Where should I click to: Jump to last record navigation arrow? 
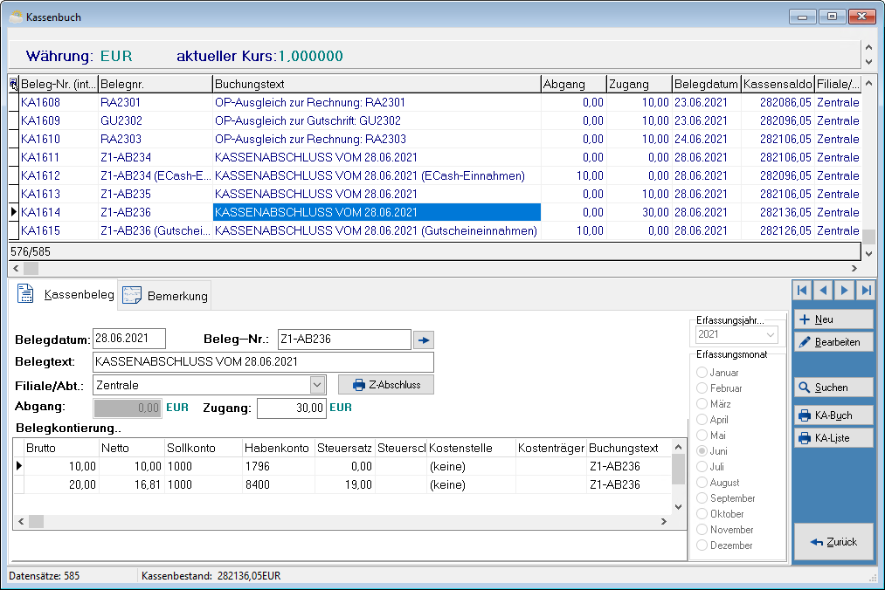tap(865, 291)
